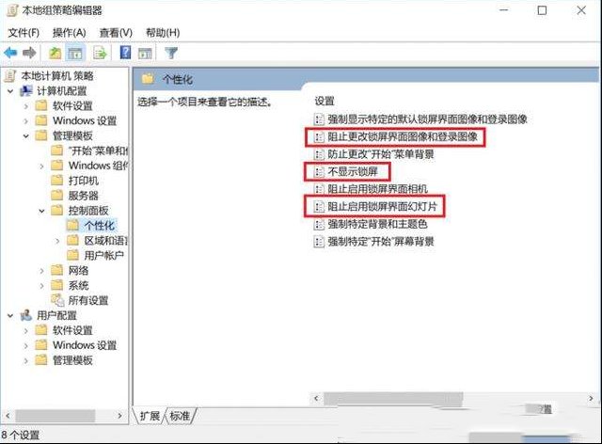Image resolution: width=602 pixels, height=444 pixels.
Task: Collapse the 控制面板 tree node
Action: click(x=41, y=211)
